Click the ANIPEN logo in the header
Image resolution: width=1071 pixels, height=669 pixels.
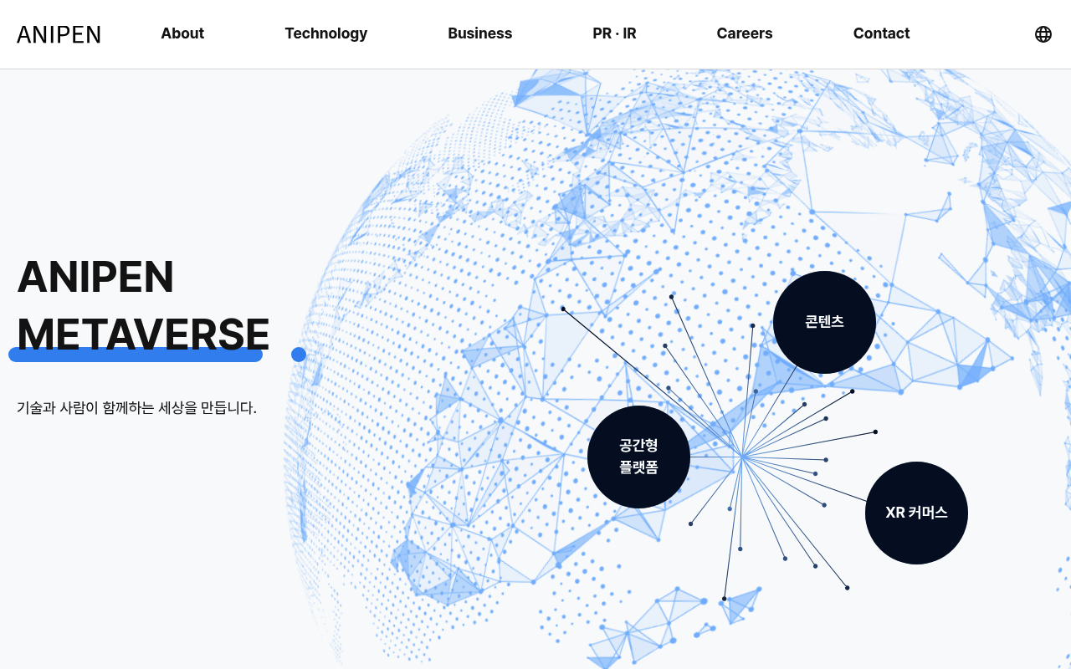[x=59, y=34]
